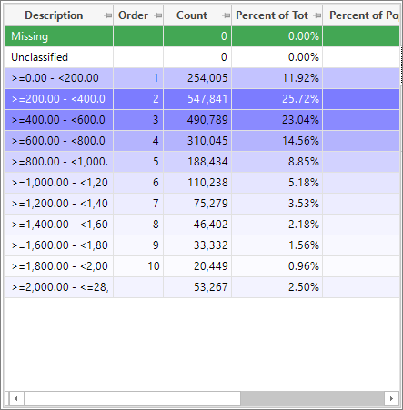The height and width of the screenshot is (410, 403).
Task: Click the Order column header
Action: click(x=133, y=15)
